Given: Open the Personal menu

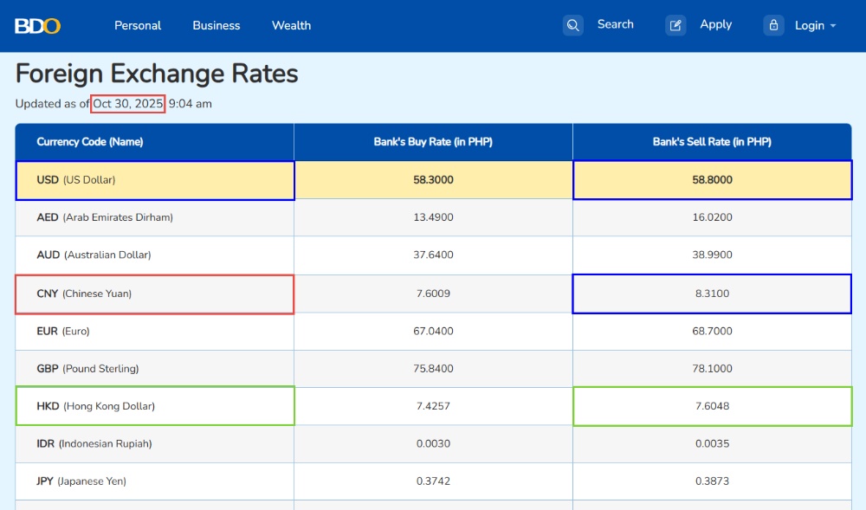Looking at the screenshot, I should (x=138, y=25).
